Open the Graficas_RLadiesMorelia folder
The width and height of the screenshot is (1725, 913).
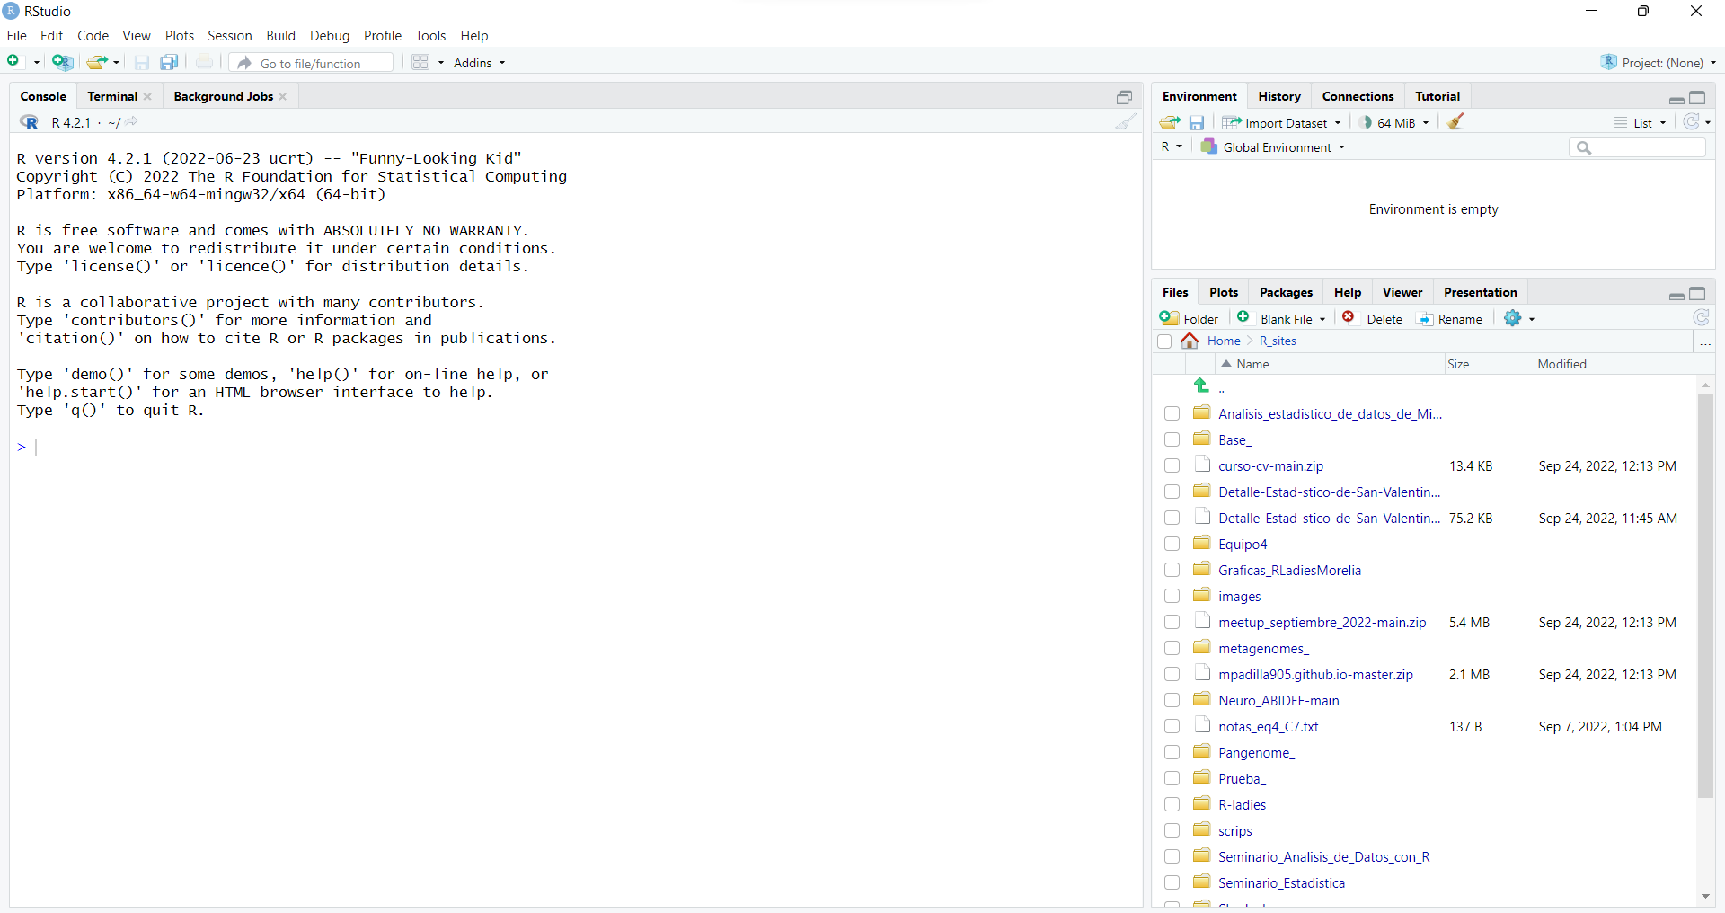click(x=1289, y=570)
